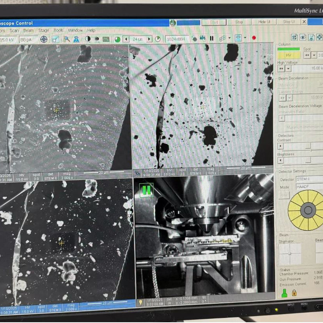Open the diamond grid page icon
The image size is (323, 323).
(319, 37)
